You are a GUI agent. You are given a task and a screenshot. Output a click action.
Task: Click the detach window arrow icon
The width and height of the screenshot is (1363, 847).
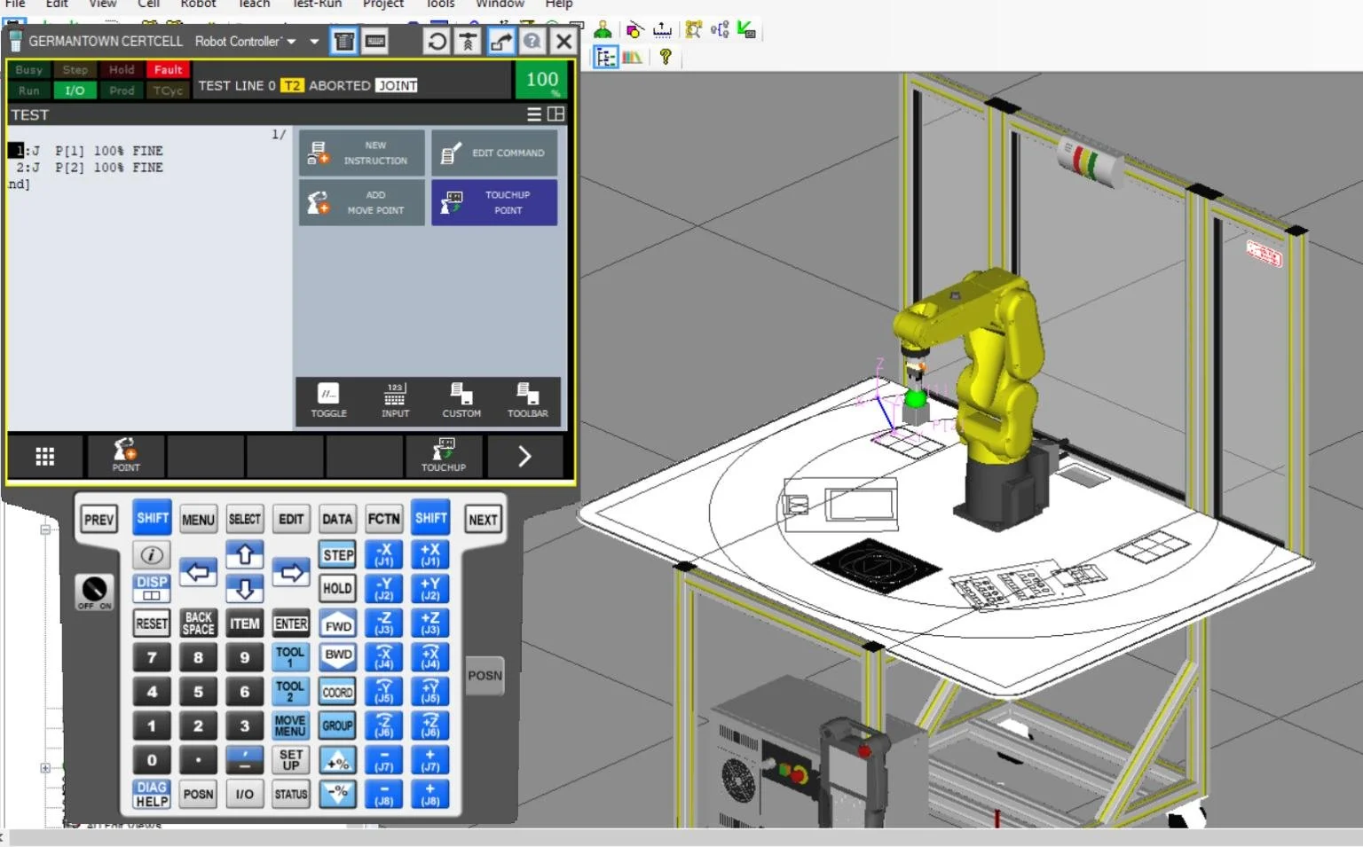click(x=500, y=41)
